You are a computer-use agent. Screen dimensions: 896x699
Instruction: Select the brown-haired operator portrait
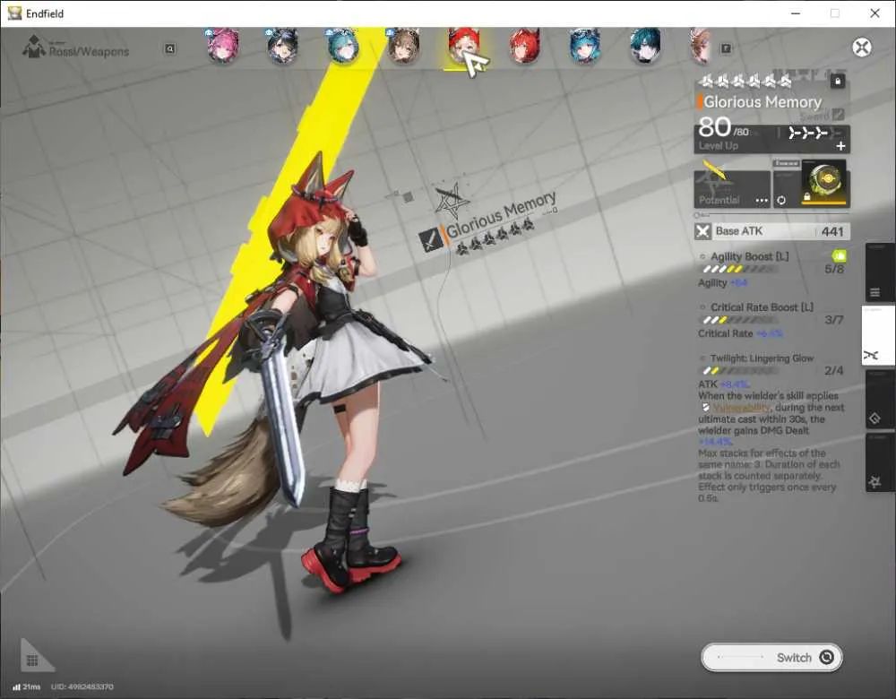pos(403,46)
